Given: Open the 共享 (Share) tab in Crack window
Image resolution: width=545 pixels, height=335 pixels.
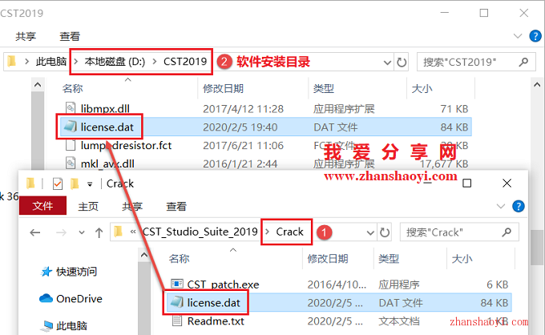Looking at the screenshot, I should click(132, 207).
